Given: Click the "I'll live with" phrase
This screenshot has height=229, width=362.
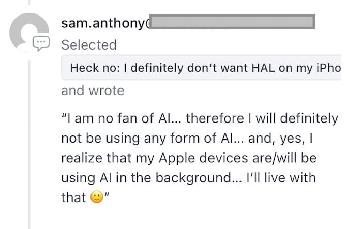Looking at the screenshot, I should click(x=281, y=178).
